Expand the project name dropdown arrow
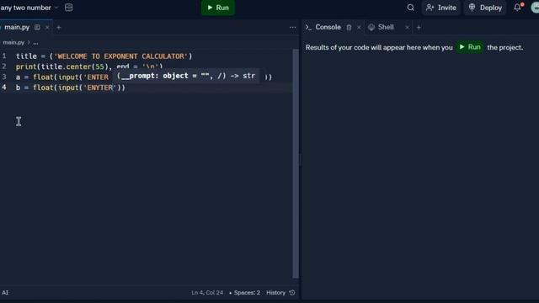 click(x=56, y=8)
